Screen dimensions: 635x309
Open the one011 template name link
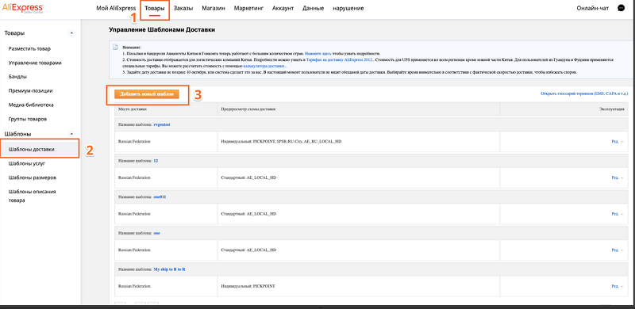pos(160,196)
